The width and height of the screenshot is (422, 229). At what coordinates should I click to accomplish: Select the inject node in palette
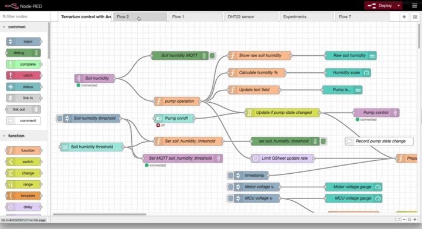[23, 42]
